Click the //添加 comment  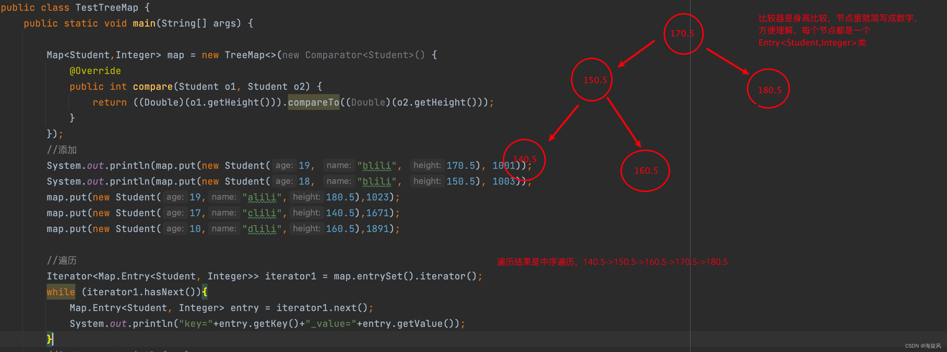click(62, 150)
